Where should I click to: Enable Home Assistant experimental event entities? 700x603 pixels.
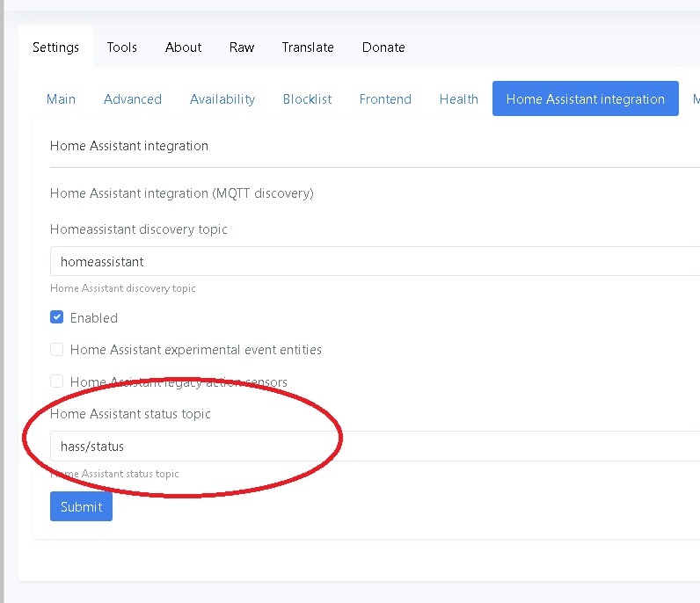click(57, 350)
